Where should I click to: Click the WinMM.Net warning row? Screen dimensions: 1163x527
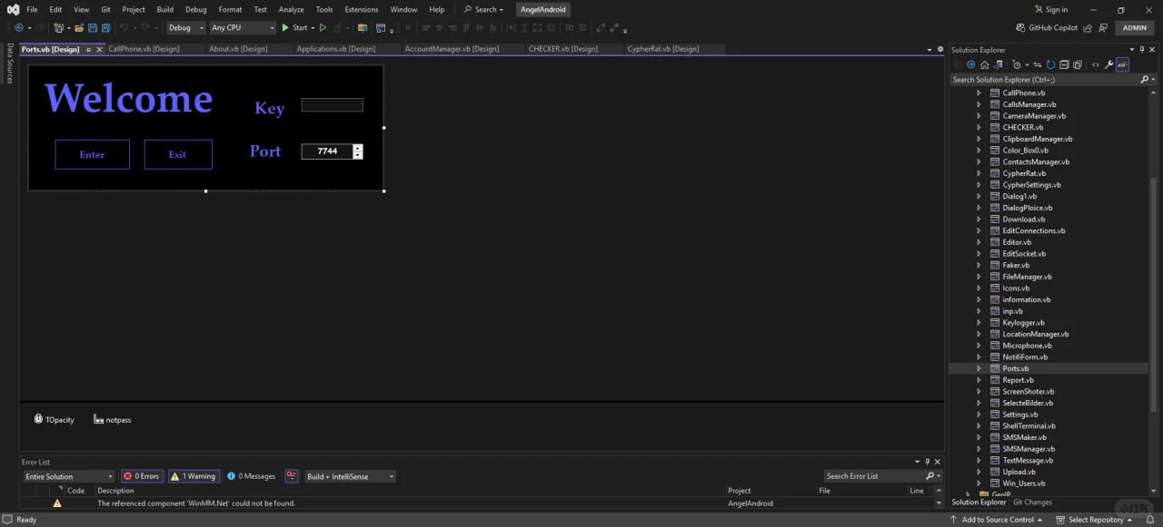(482, 503)
